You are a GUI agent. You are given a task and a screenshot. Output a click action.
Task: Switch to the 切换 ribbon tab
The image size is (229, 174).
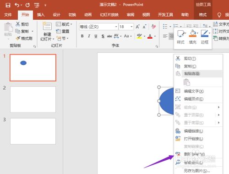(72, 15)
